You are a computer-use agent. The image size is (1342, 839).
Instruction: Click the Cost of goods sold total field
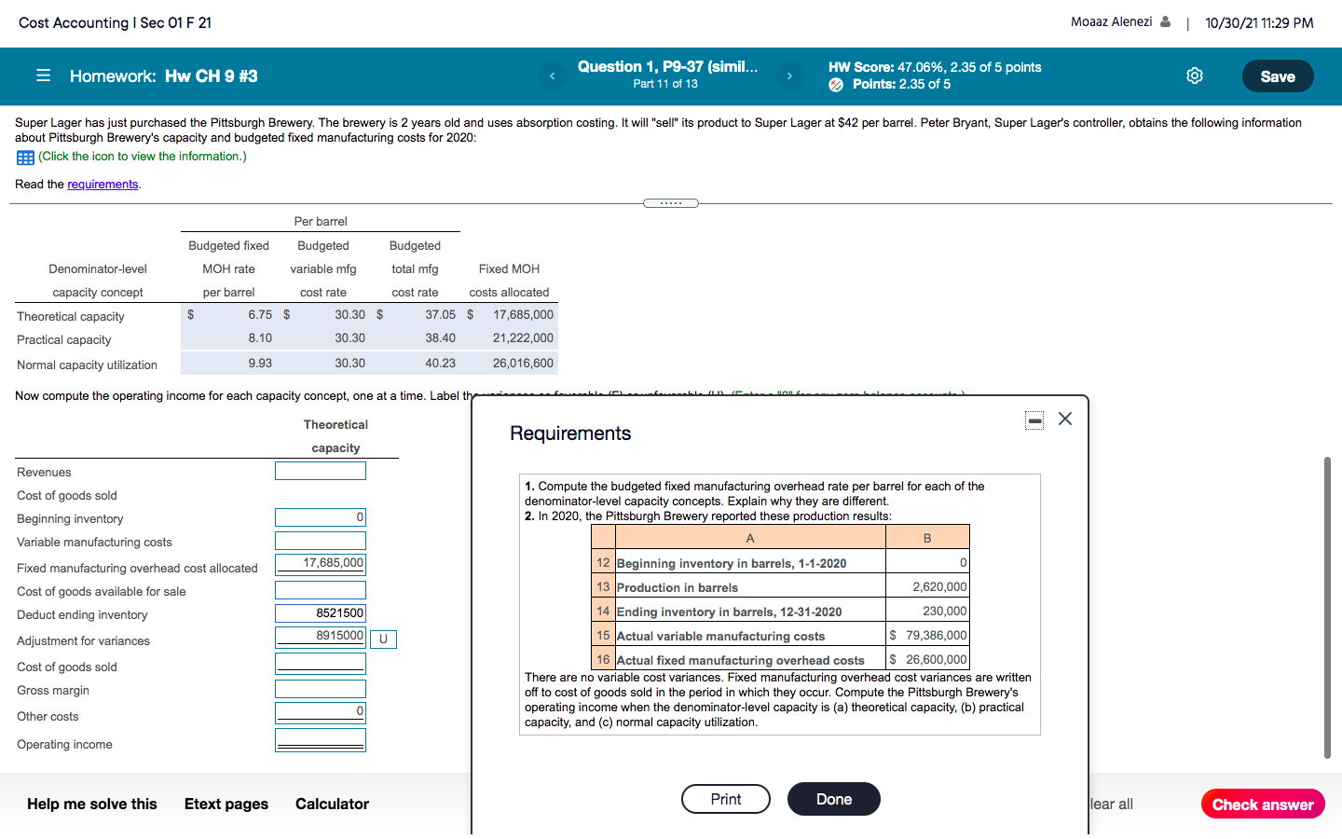tap(321, 664)
